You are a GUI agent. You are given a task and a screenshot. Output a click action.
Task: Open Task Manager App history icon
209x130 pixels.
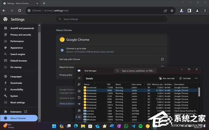point(79,97)
